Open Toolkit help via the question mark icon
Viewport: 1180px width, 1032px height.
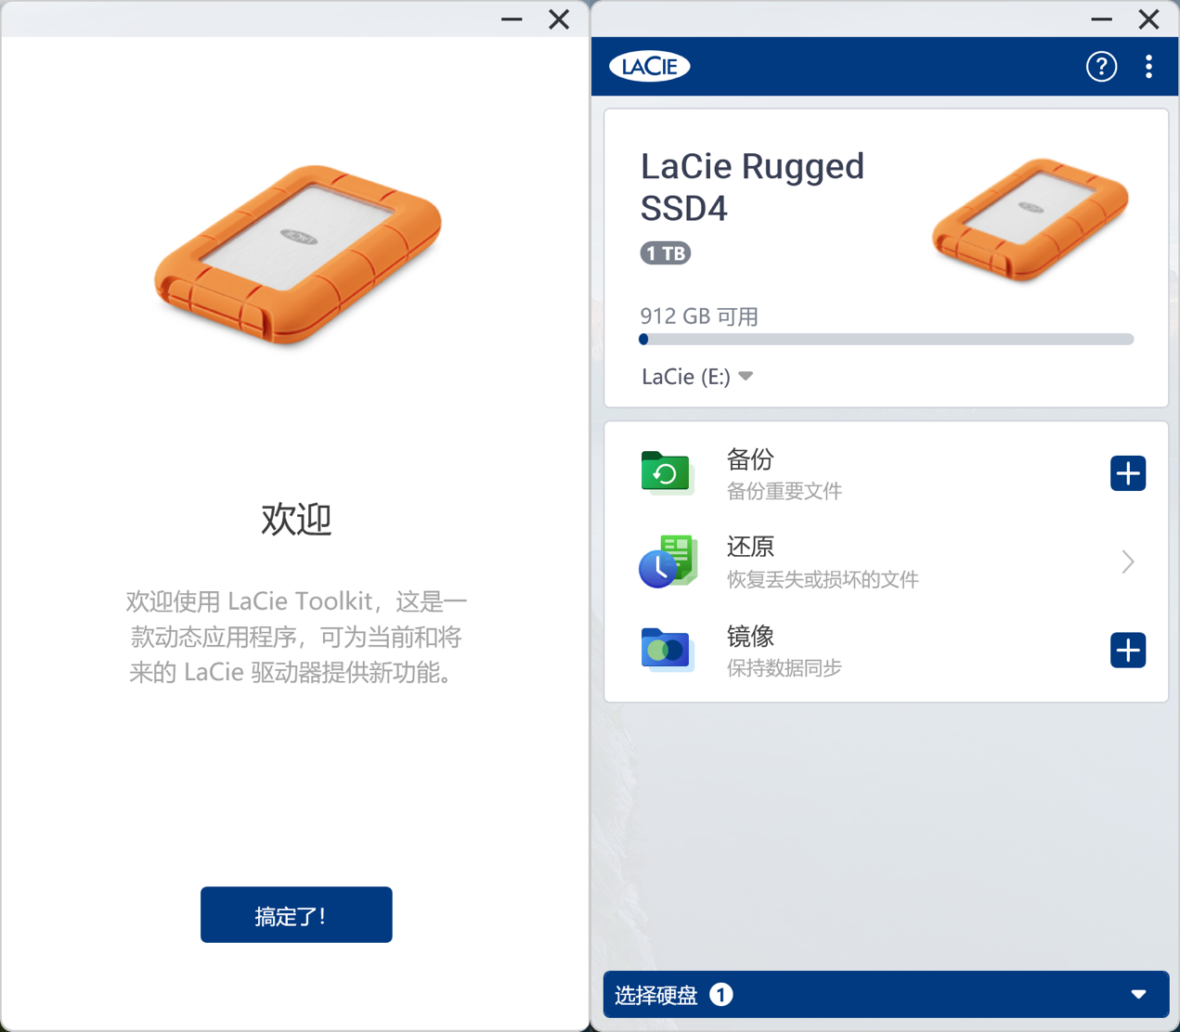(1101, 66)
